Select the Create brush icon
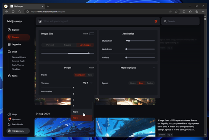Image resolution: width=209 pixels, height=140 pixels. point(9,37)
